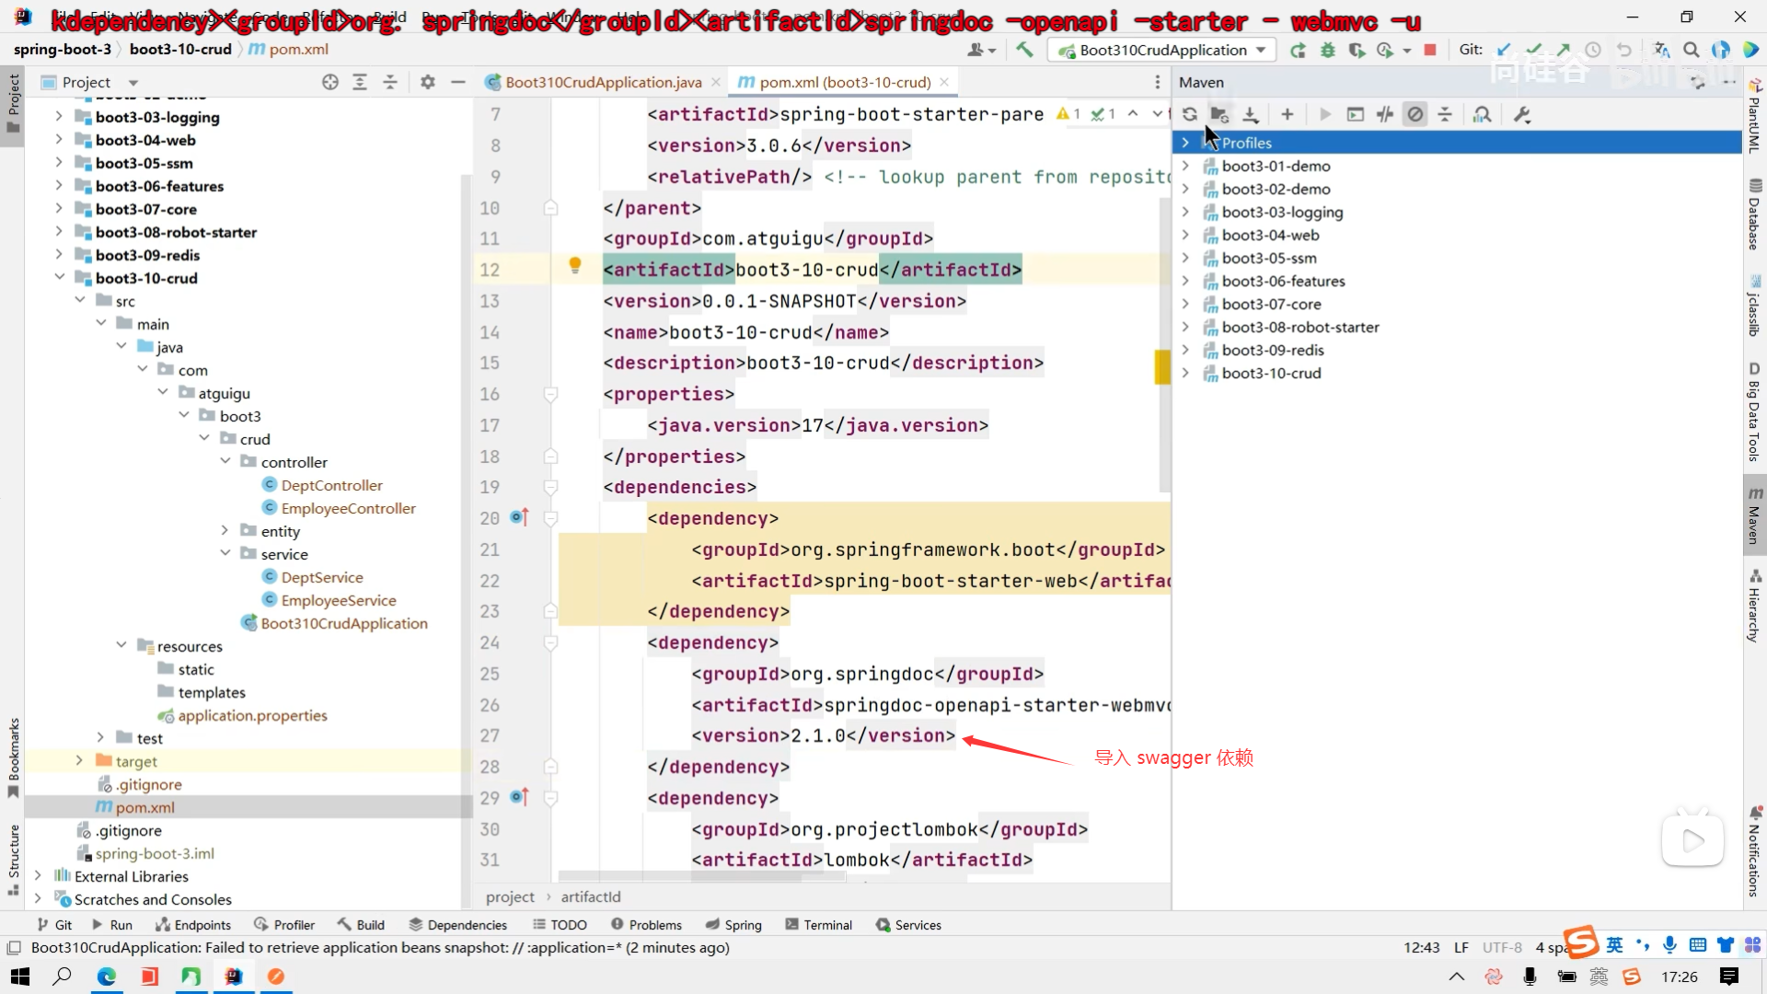Click the build hammer icon

tap(1024, 51)
